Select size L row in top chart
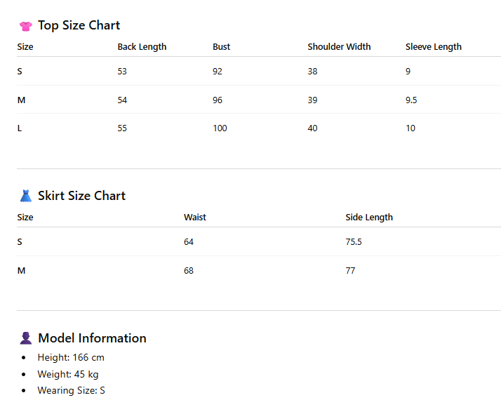Screen dimensions: 501x407 259,128
